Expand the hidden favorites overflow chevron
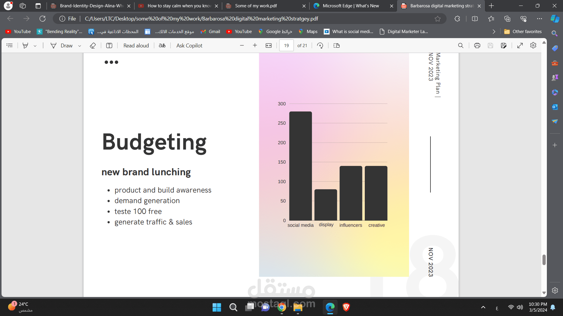 coord(494,32)
